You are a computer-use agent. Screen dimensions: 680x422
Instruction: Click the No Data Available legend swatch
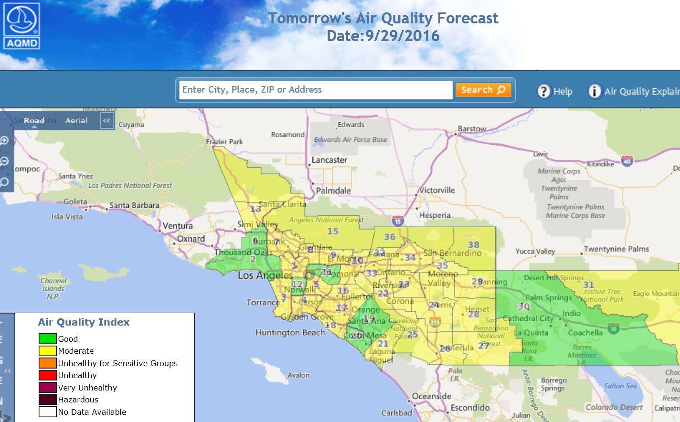click(x=48, y=412)
